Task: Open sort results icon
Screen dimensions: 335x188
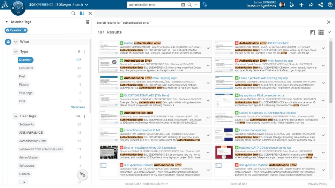Action: point(313,32)
